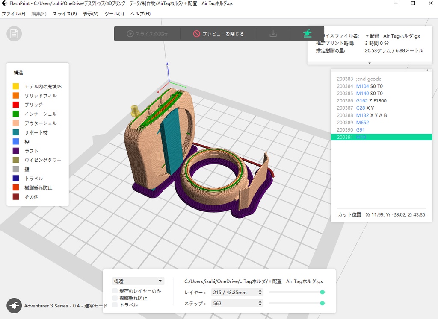Click blue 枠 color swatch
This screenshot has height=319, width=438.
[16, 141]
